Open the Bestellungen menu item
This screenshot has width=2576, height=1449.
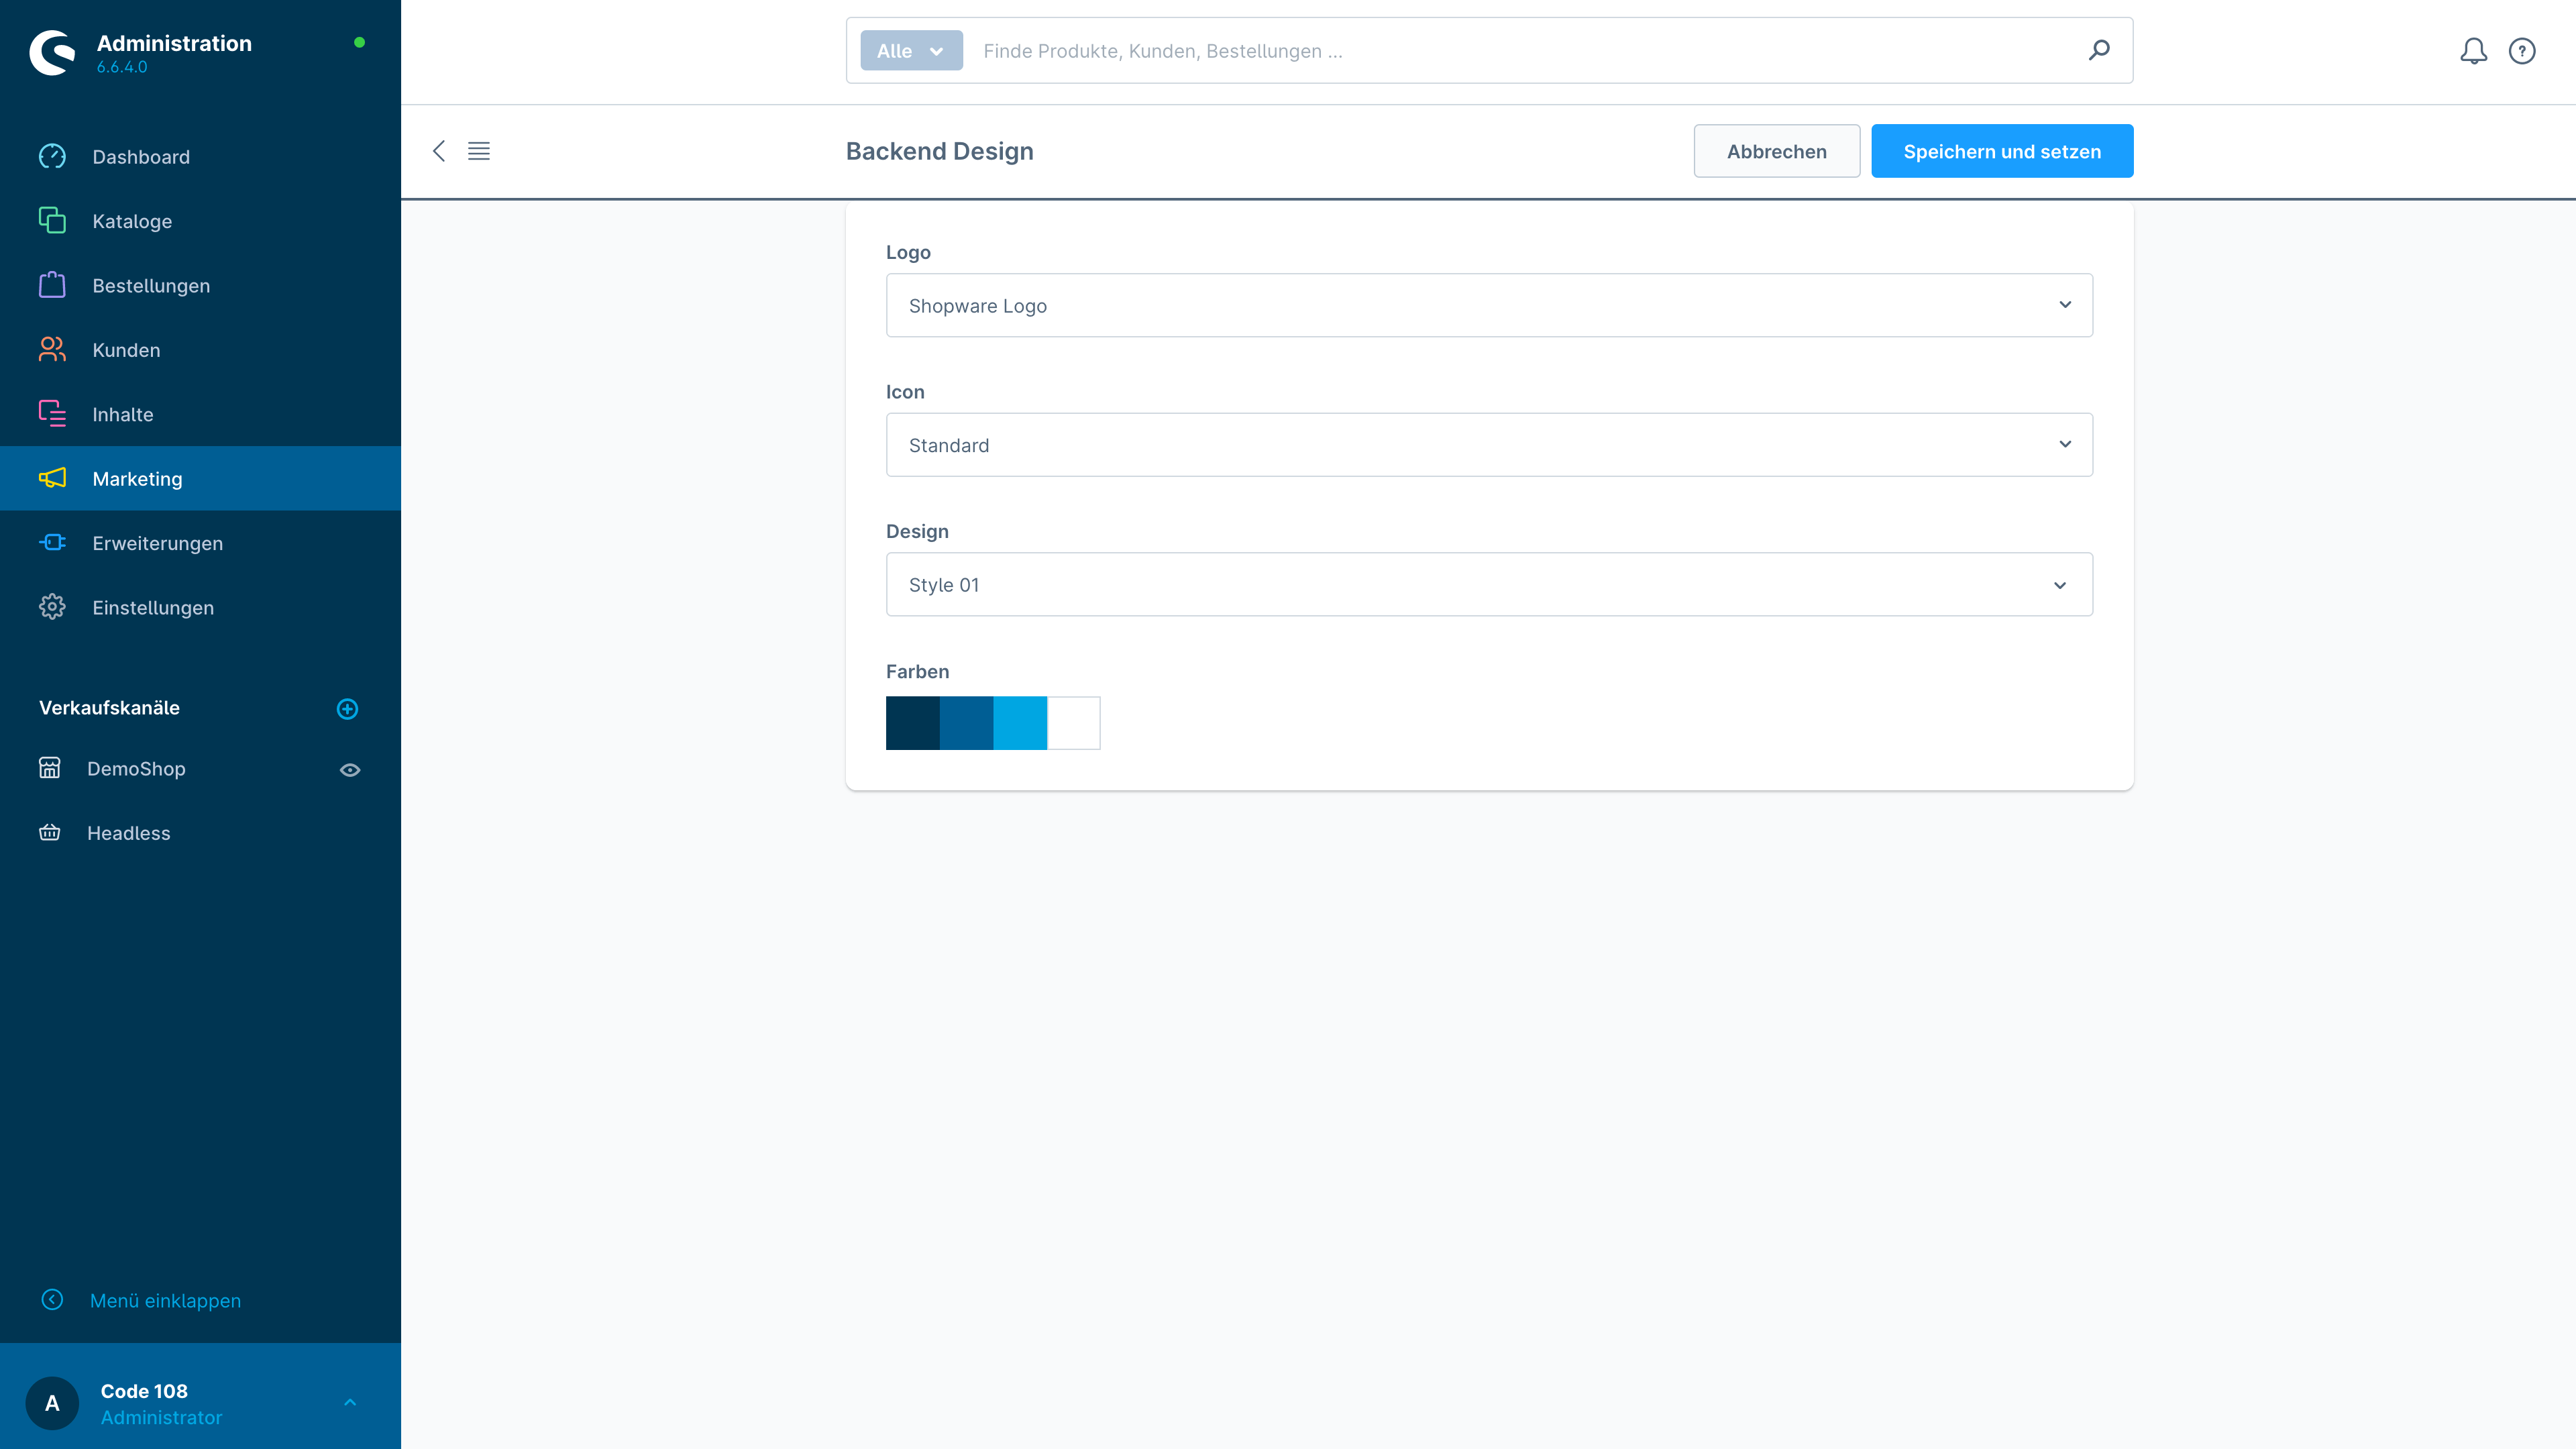[x=200, y=285]
